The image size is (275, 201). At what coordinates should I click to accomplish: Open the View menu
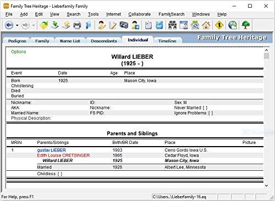pos(54,14)
